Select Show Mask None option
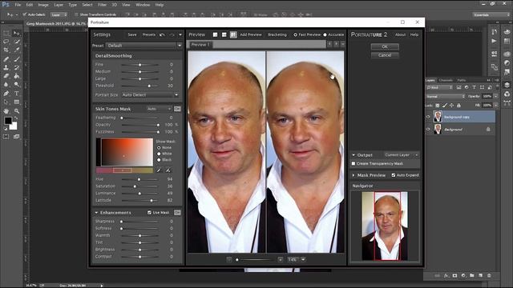This screenshot has height=288, width=513. [x=159, y=147]
